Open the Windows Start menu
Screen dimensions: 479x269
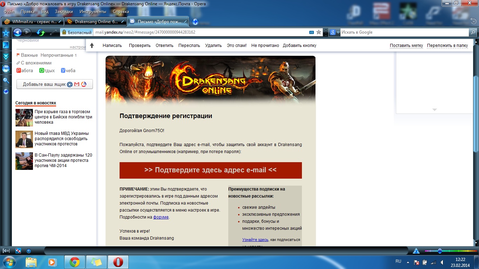pyautogui.click(x=9, y=262)
